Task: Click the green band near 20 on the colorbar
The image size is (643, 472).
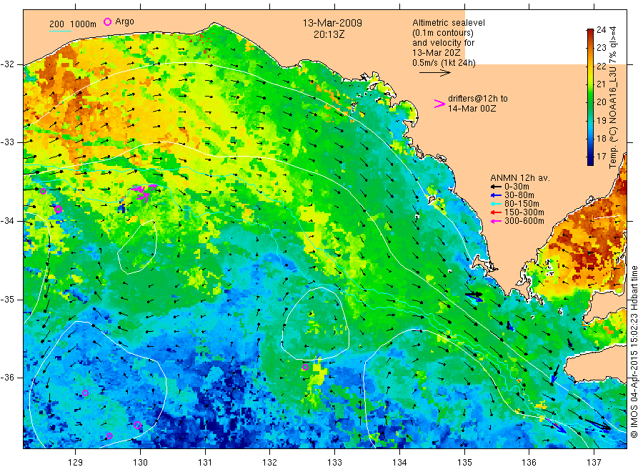Action: click(x=590, y=102)
